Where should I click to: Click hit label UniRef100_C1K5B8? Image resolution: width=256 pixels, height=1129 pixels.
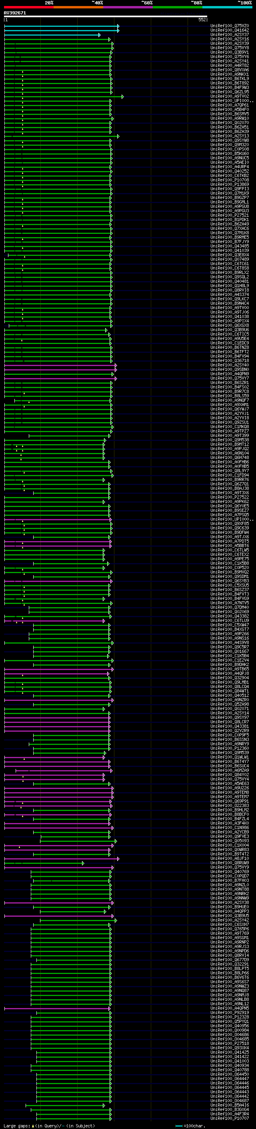coord(230,563)
